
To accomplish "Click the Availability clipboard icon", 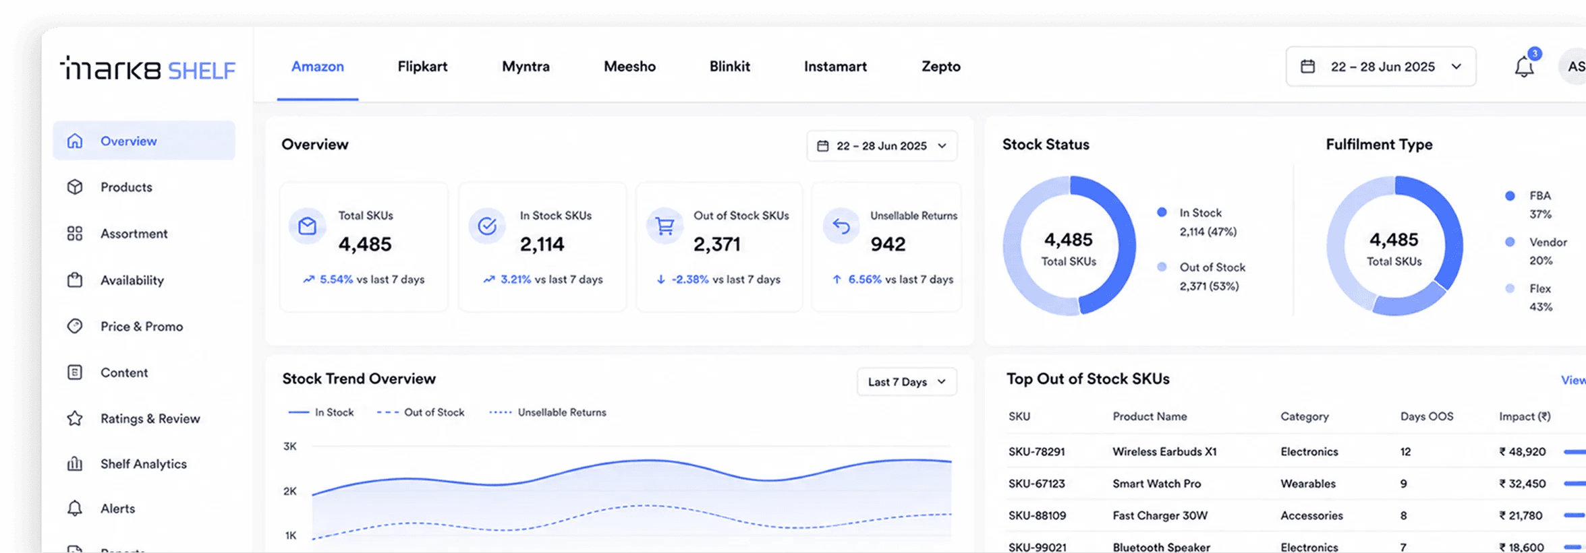I will pos(75,280).
